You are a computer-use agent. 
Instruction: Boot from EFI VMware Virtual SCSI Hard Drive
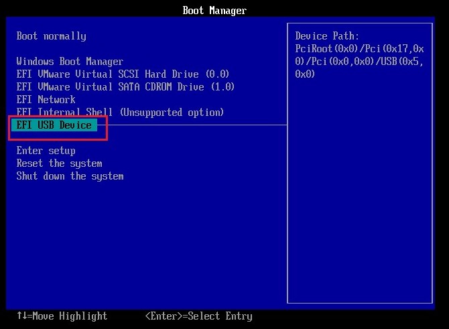pyautogui.click(x=123, y=74)
